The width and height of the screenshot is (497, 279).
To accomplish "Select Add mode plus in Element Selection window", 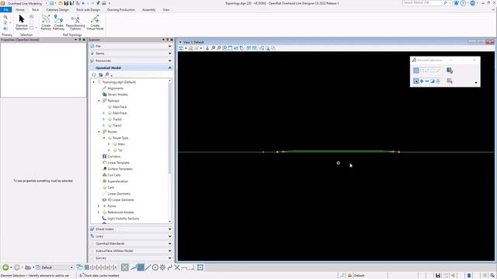I will [x=422, y=81].
